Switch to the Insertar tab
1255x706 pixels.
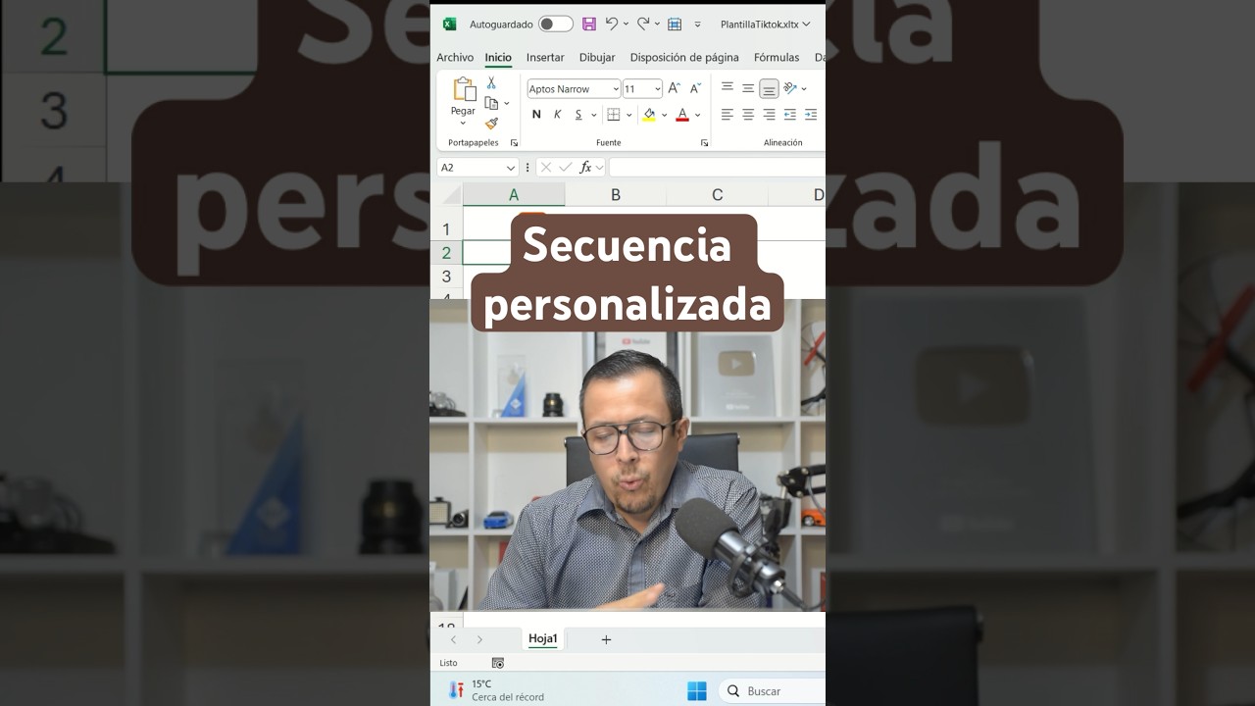545,57
